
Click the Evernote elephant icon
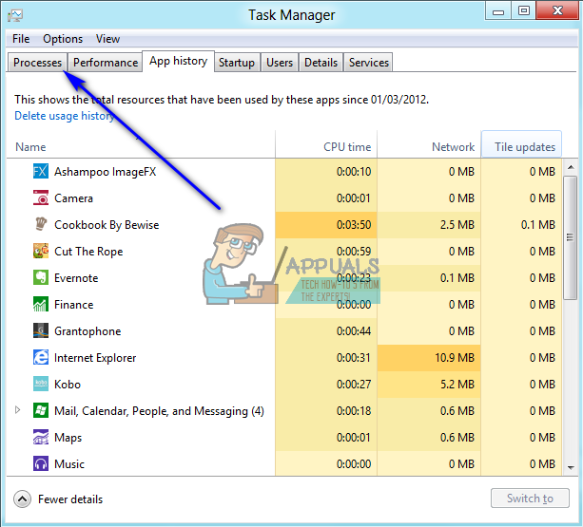[x=41, y=277]
